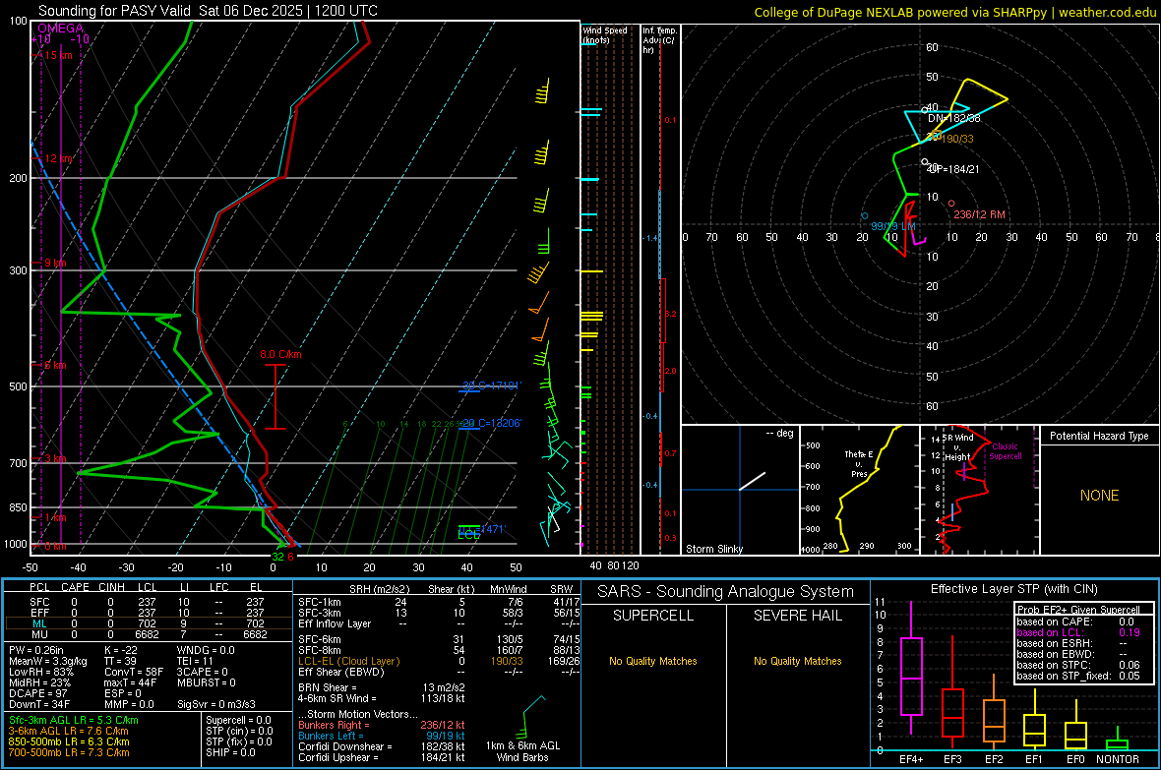Click "No Quality Matches" under SEVERE HAIL

coord(797,661)
